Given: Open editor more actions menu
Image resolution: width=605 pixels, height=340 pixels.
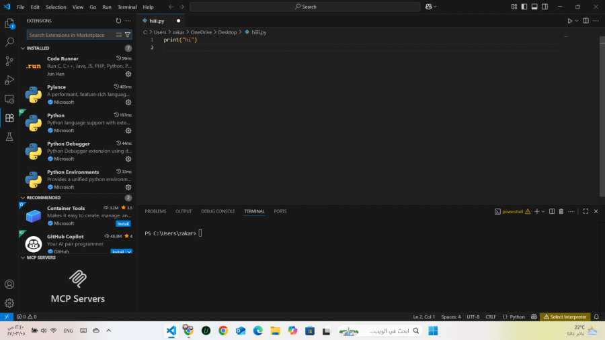Looking at the screenshot, I should [x=596, y=21].
